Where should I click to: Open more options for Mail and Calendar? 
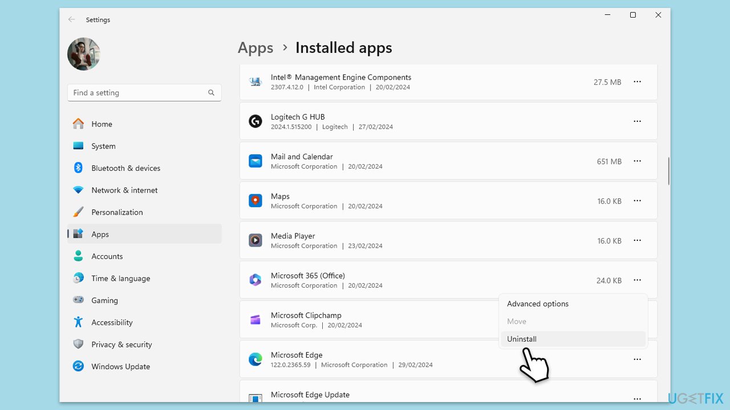[x=637, y=161]
